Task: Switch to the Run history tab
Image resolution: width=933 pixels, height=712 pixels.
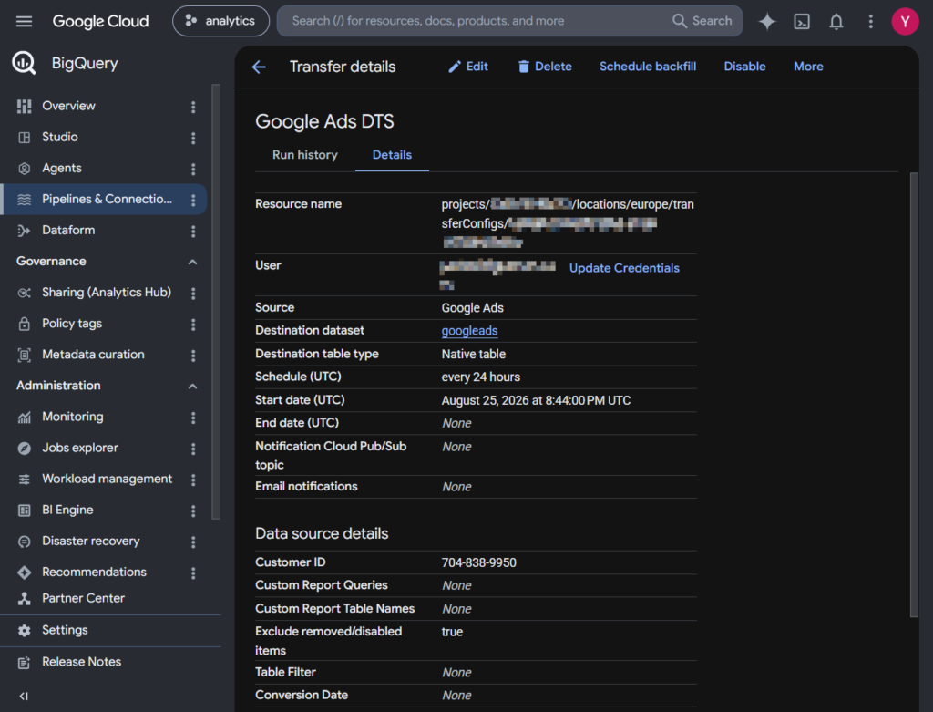Action: [304, 155]
